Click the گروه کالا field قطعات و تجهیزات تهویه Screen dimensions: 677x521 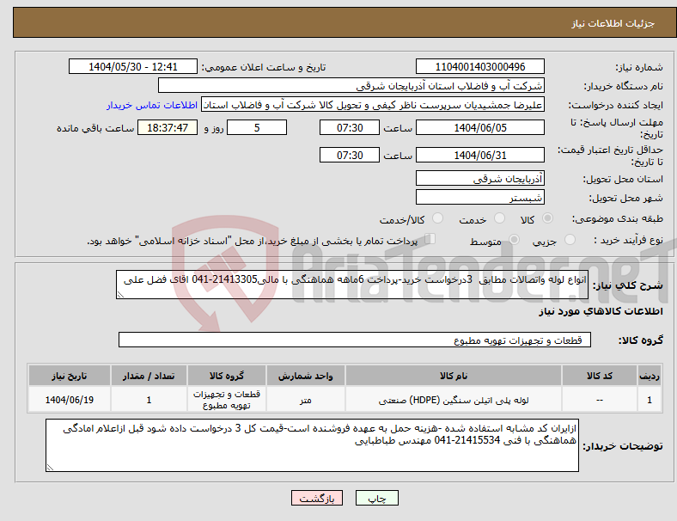coord(355,340)
